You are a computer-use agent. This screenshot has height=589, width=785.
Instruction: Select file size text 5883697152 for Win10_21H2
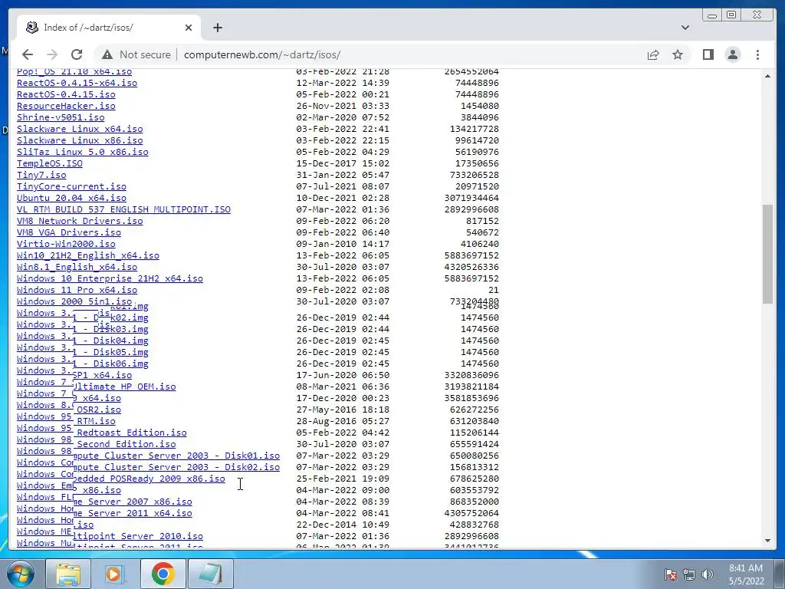[x=471, y=256]
